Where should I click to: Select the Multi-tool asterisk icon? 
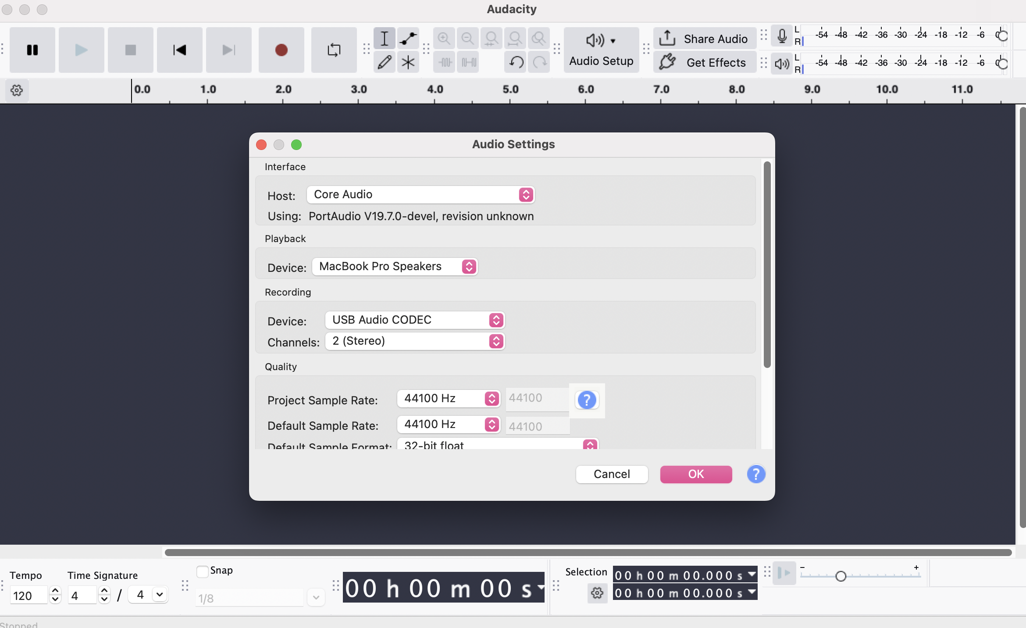[408, 62]
